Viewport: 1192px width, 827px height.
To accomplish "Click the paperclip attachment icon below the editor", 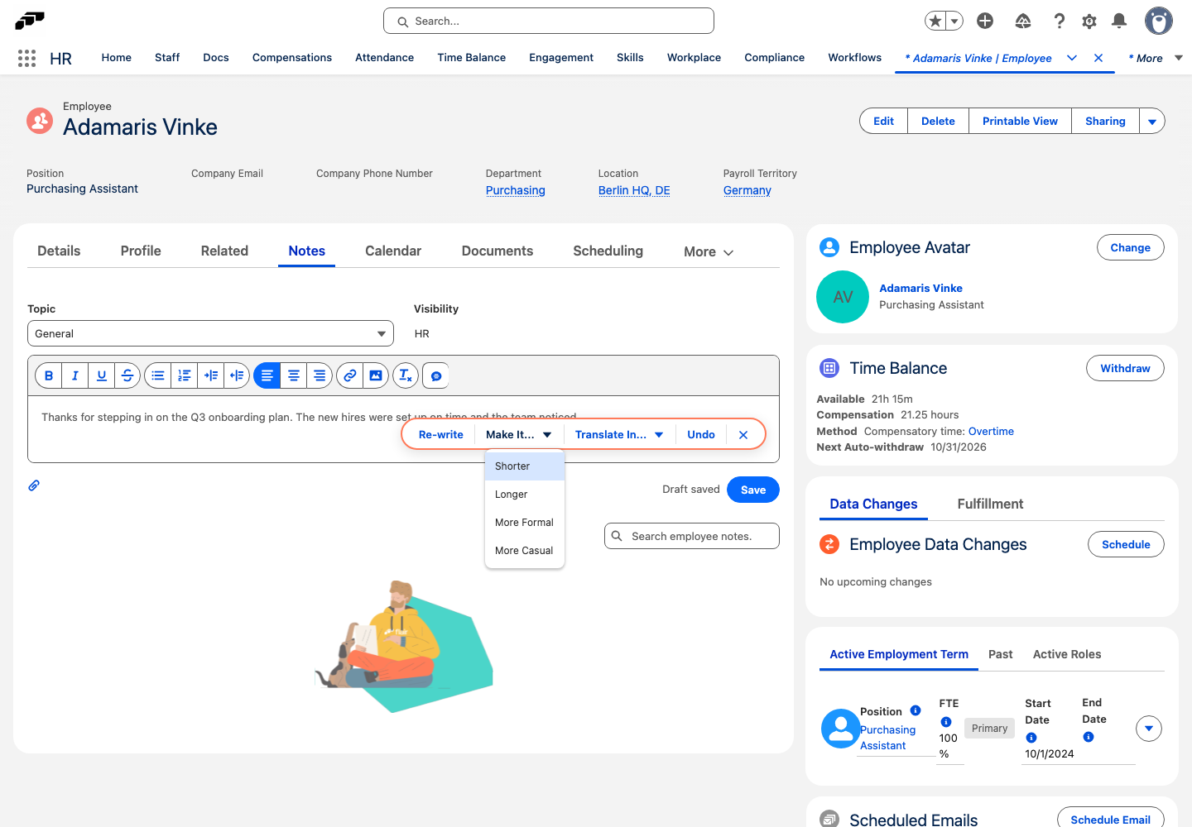I will [x=34, y=485].
